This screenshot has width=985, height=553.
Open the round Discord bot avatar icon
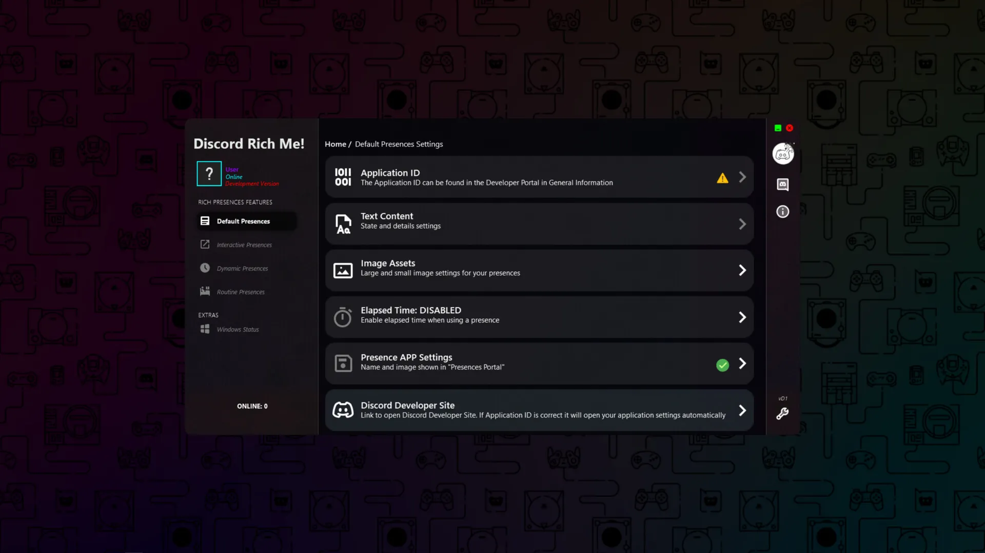[x=783, y=154]
